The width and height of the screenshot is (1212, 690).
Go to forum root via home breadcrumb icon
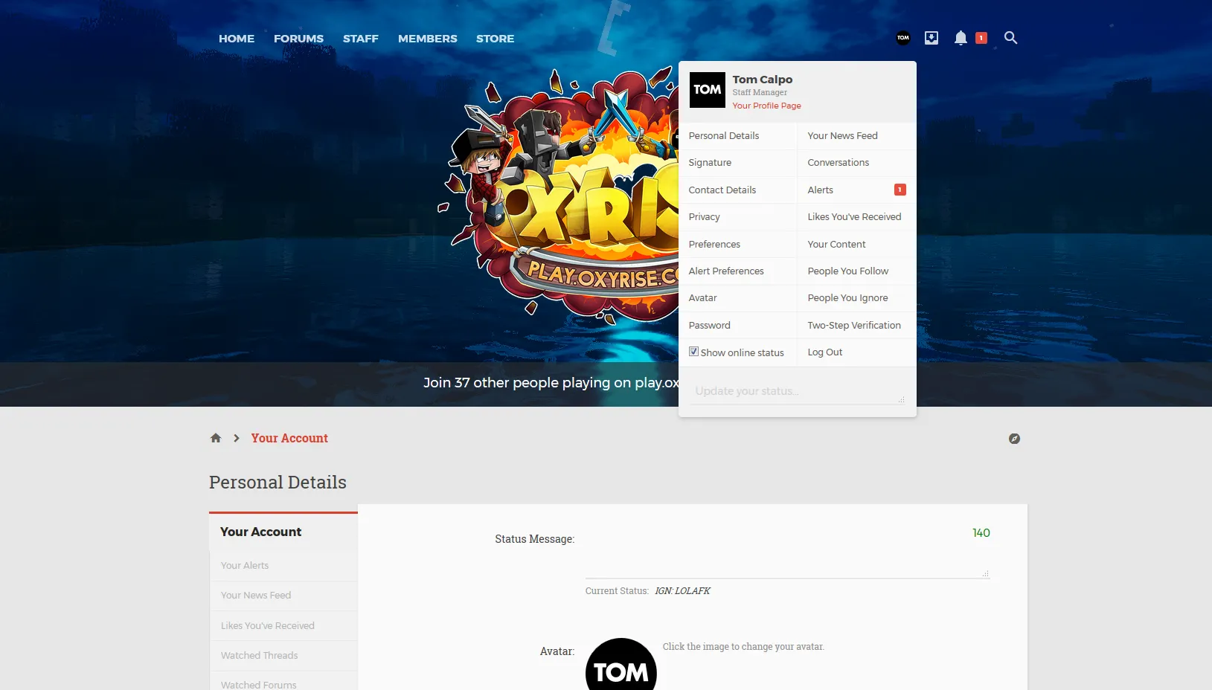[x=216, y=438]
